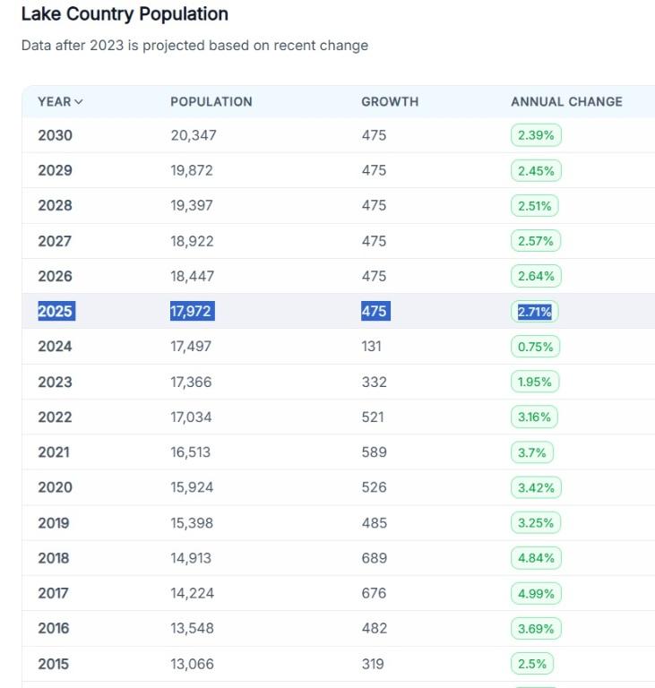The height and width of the screenshot is (688, 655).
Task: Sort table by POPULATION column header
Action: point(211,102)
